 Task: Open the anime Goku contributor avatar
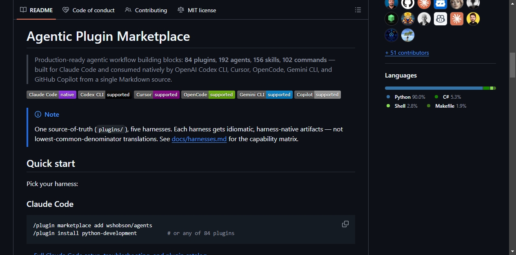click(408, 19)
